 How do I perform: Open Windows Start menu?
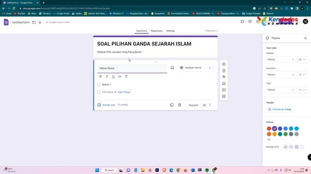click(x=97, y=170)
